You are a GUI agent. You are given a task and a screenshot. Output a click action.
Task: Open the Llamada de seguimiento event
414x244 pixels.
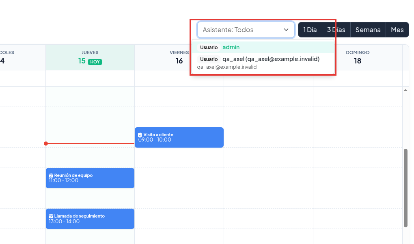pyautogui.click(x=90, y=219)
